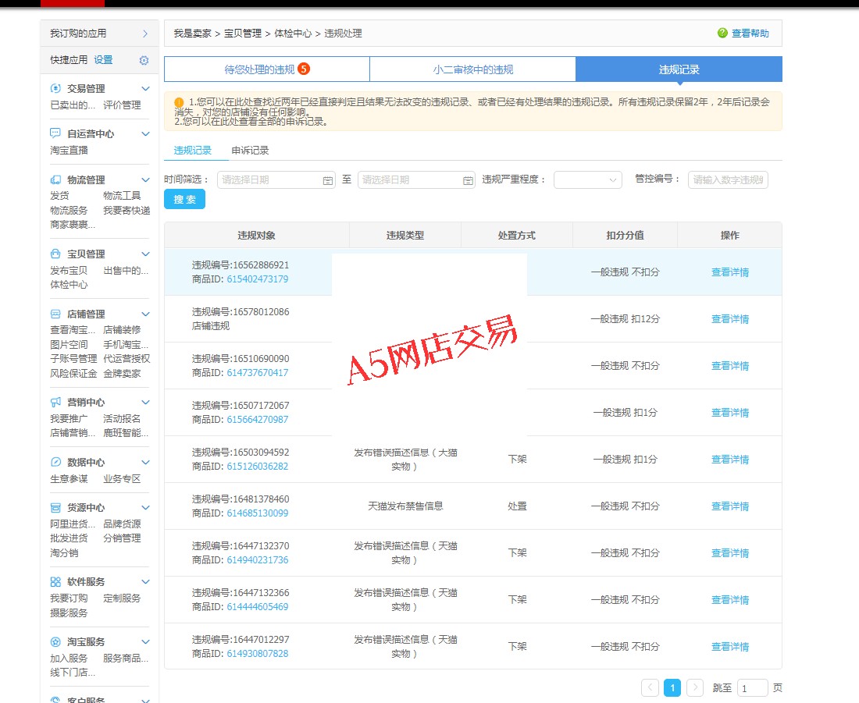Open 评价管理 in the sidebar
This screenshot has height=703, width=859.
coord(122,105)
